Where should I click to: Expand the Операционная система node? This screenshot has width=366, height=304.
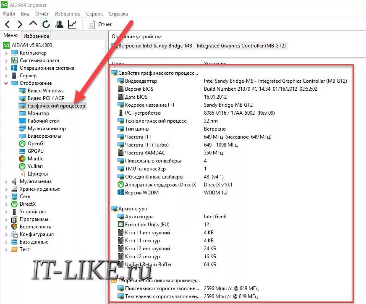click(x=6, y=68)
